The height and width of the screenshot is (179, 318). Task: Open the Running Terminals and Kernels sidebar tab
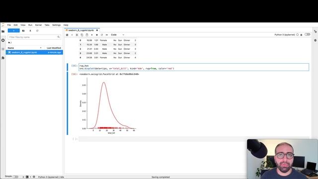pyautogui.click(x=3, y=40)
